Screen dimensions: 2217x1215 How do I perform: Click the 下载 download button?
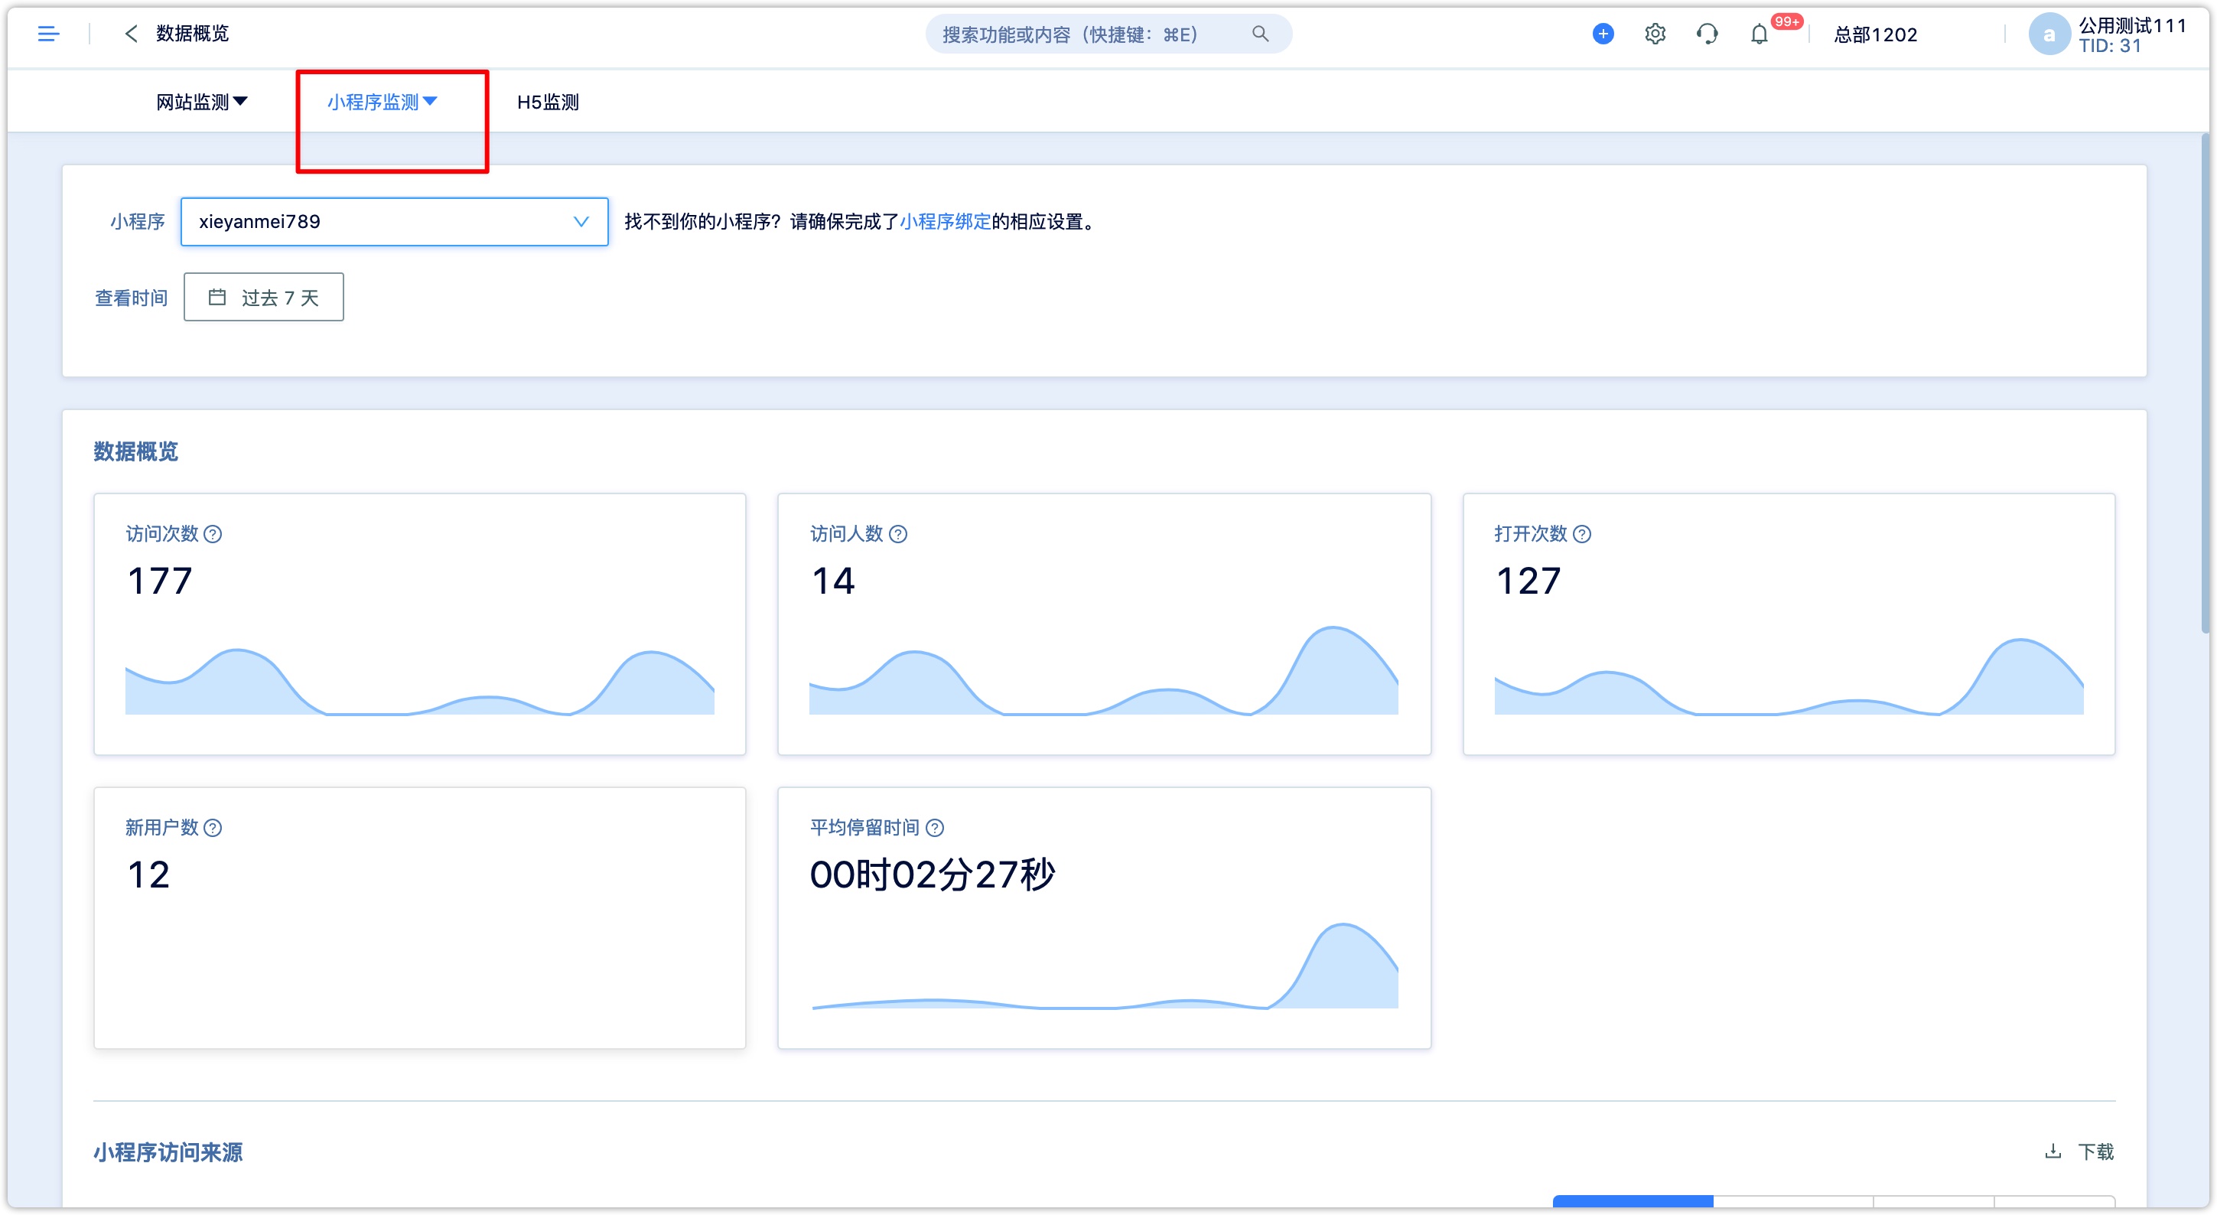[2079, 1151]
